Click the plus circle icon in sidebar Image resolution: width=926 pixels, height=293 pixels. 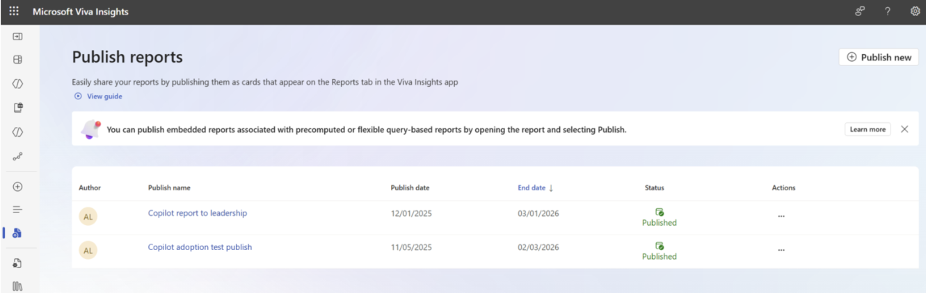[18, 187]
